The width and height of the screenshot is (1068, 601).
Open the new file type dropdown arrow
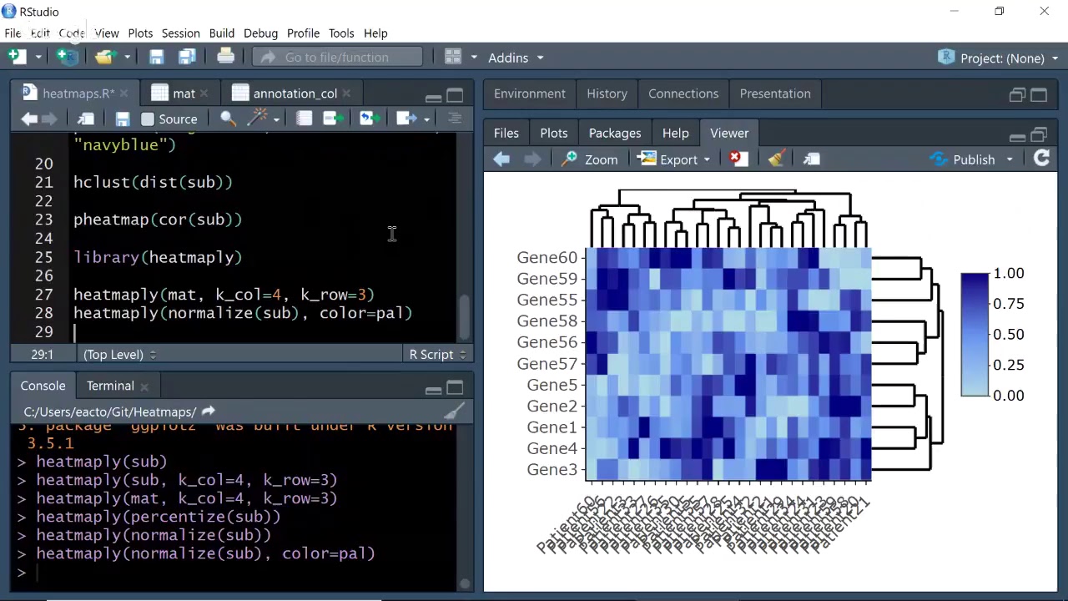38,58
